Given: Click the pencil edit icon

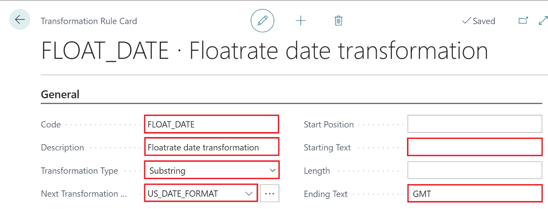Looking at the screenshot, I should coord(263,21).
